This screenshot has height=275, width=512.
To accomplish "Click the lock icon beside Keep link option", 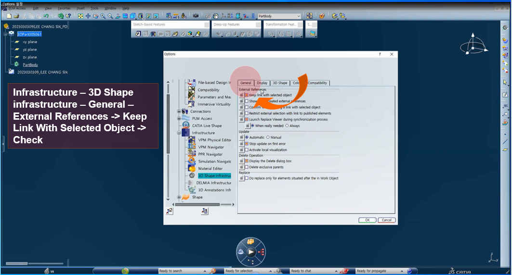I will click(x=241, y=95).
